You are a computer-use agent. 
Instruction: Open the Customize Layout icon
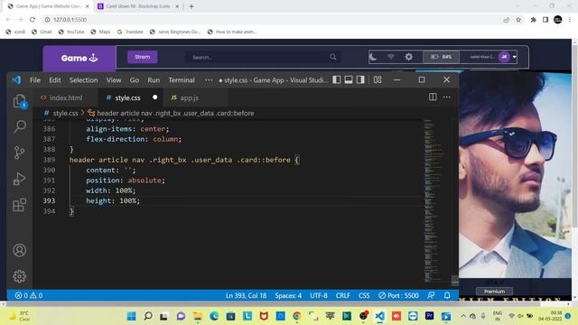tap(378, 79)
